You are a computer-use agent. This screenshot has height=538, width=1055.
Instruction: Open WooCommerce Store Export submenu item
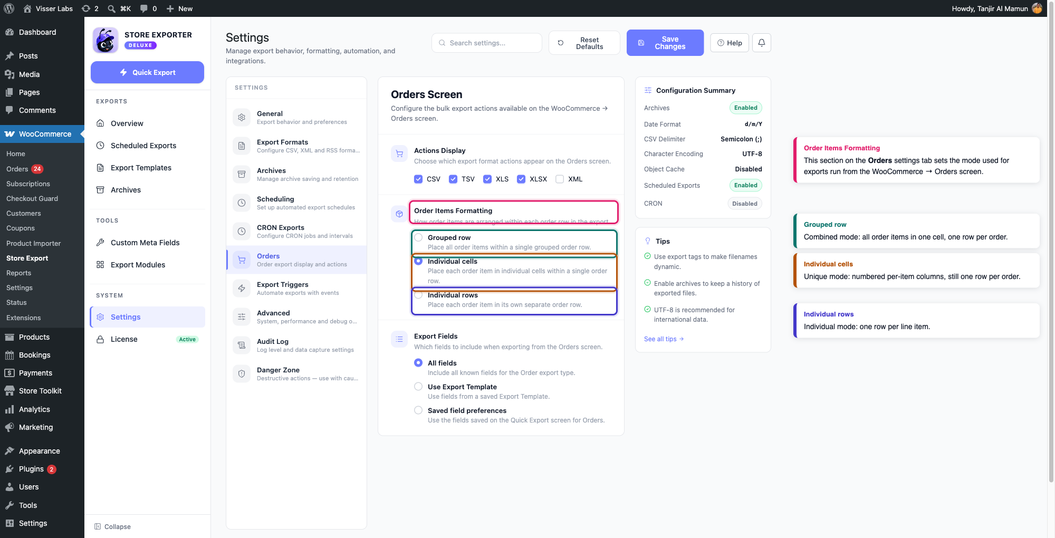click(27, 258)
